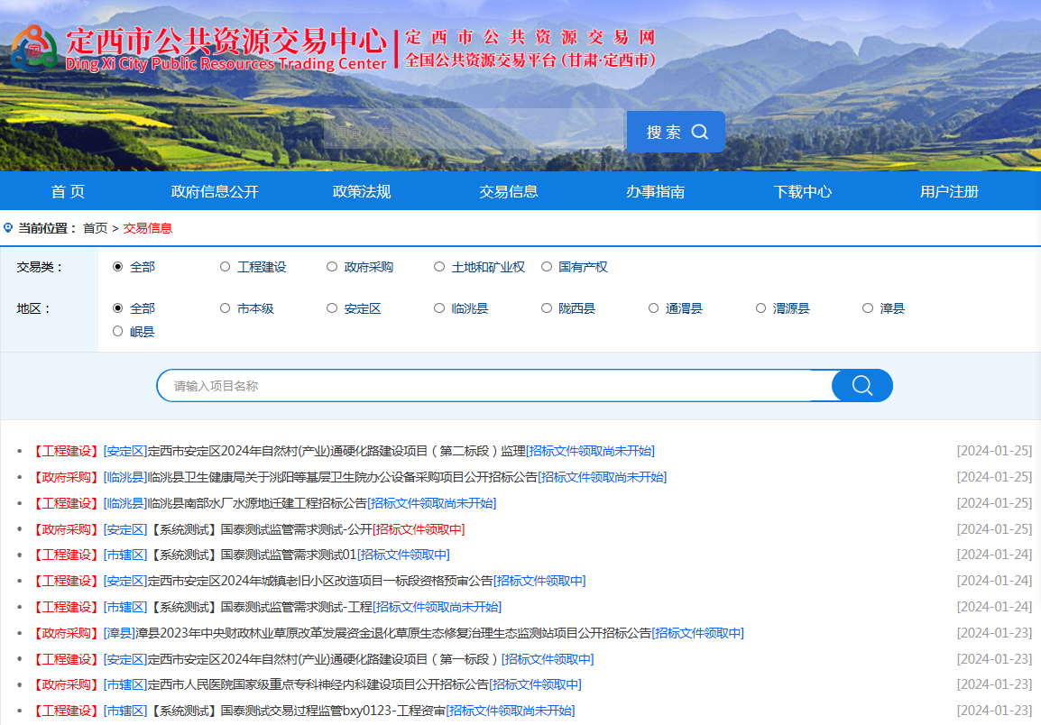Click the location pin icon before 当前位置
This screenshot has height=725, width=1041.
click(x=8, y=228)
